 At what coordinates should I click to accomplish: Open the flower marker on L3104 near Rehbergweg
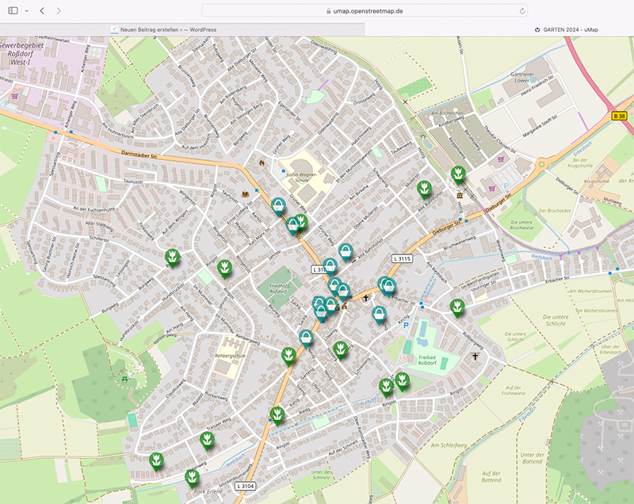[x=288, y=357]
